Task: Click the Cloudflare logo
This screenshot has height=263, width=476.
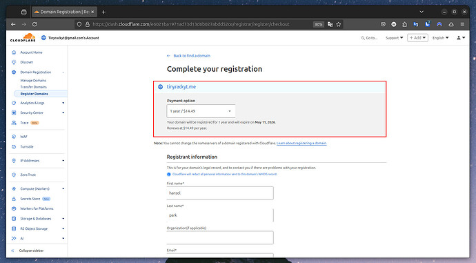Action: 23,38
